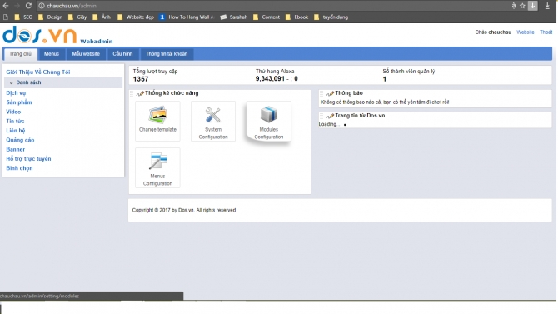Open the System Configuration tools icon
The width and height of the screenshot is (558, 314).
pos(213,121)
